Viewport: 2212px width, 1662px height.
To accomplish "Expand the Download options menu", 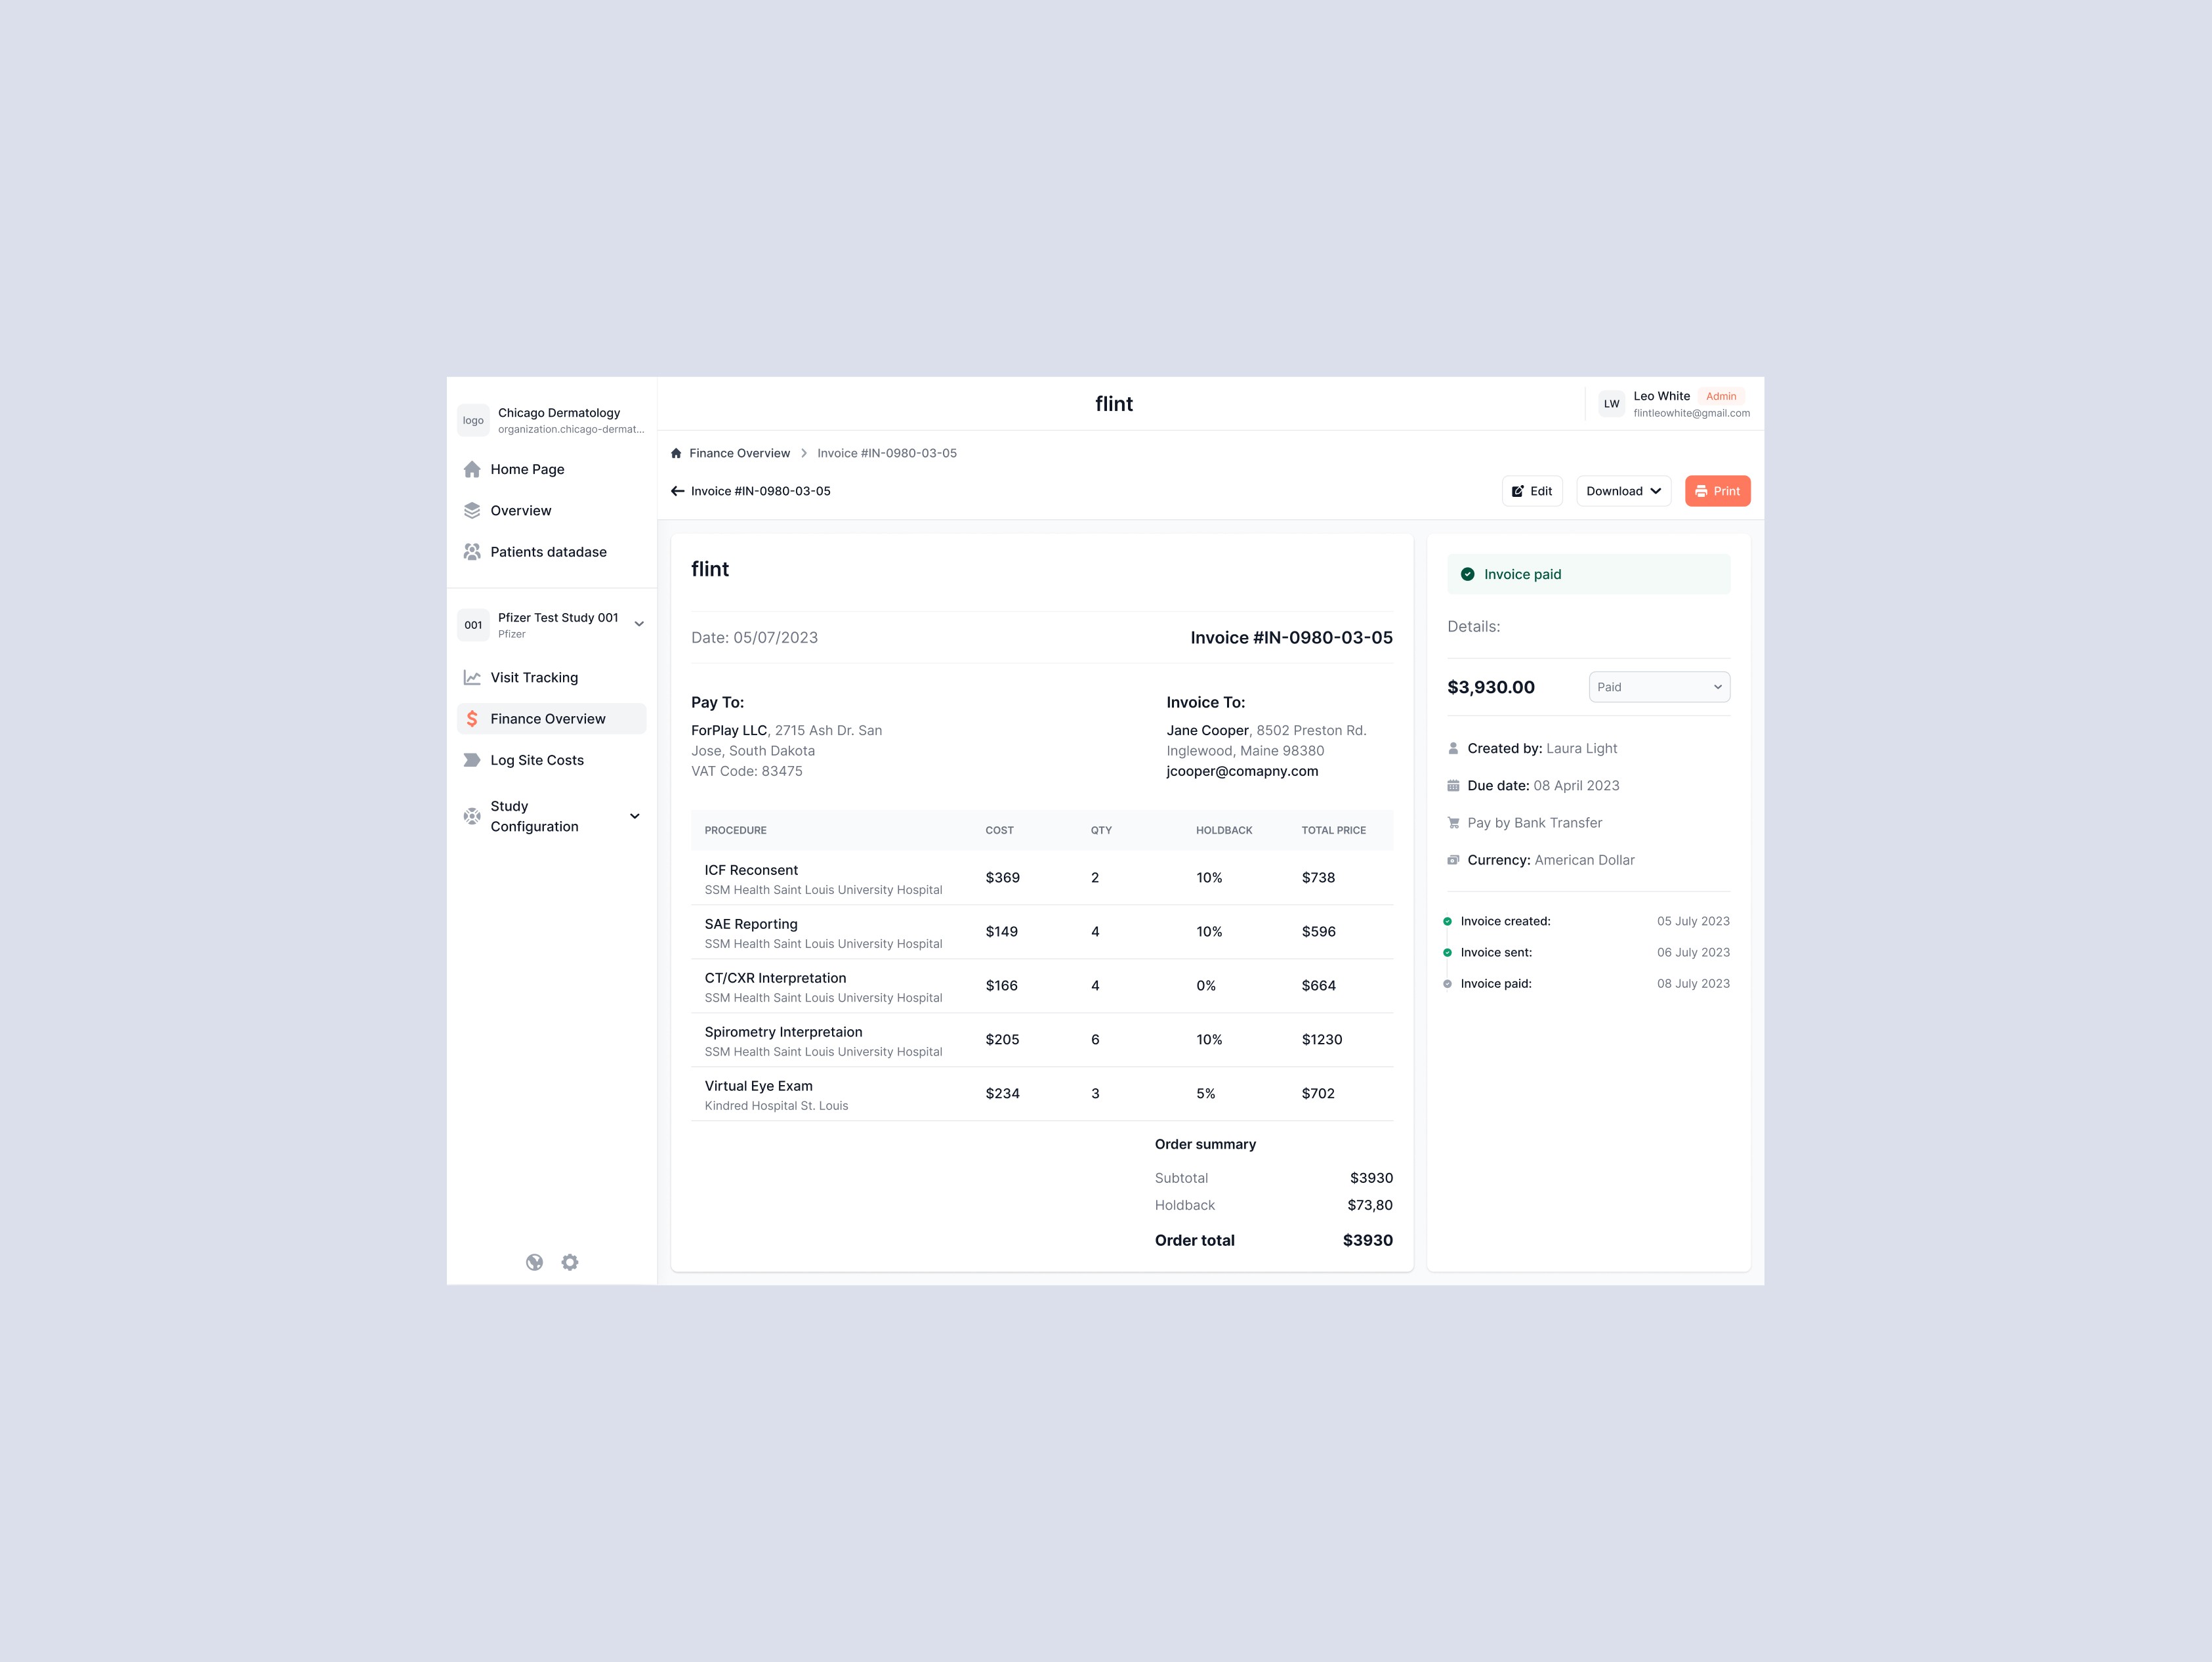I will tap(1623, 491).
